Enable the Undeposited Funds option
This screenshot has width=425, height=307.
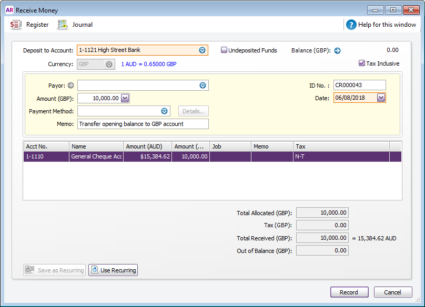pyautogui.click(x=224, y=50)
